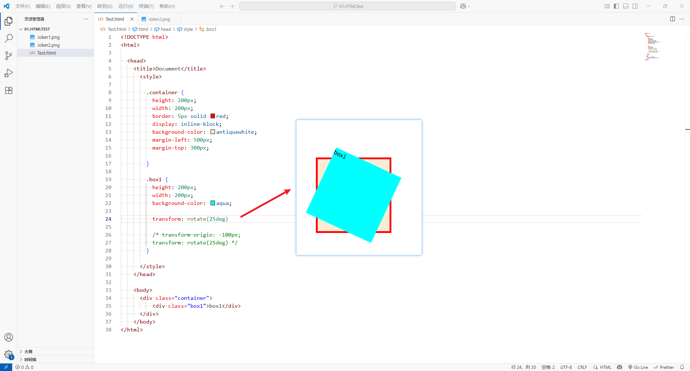Switch to the Joker2.png editor tab

159,19
